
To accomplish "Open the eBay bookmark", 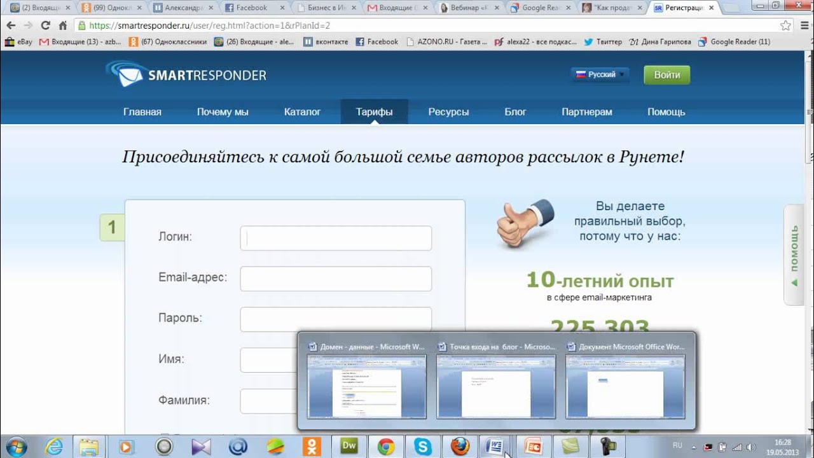I will (18, 41).
